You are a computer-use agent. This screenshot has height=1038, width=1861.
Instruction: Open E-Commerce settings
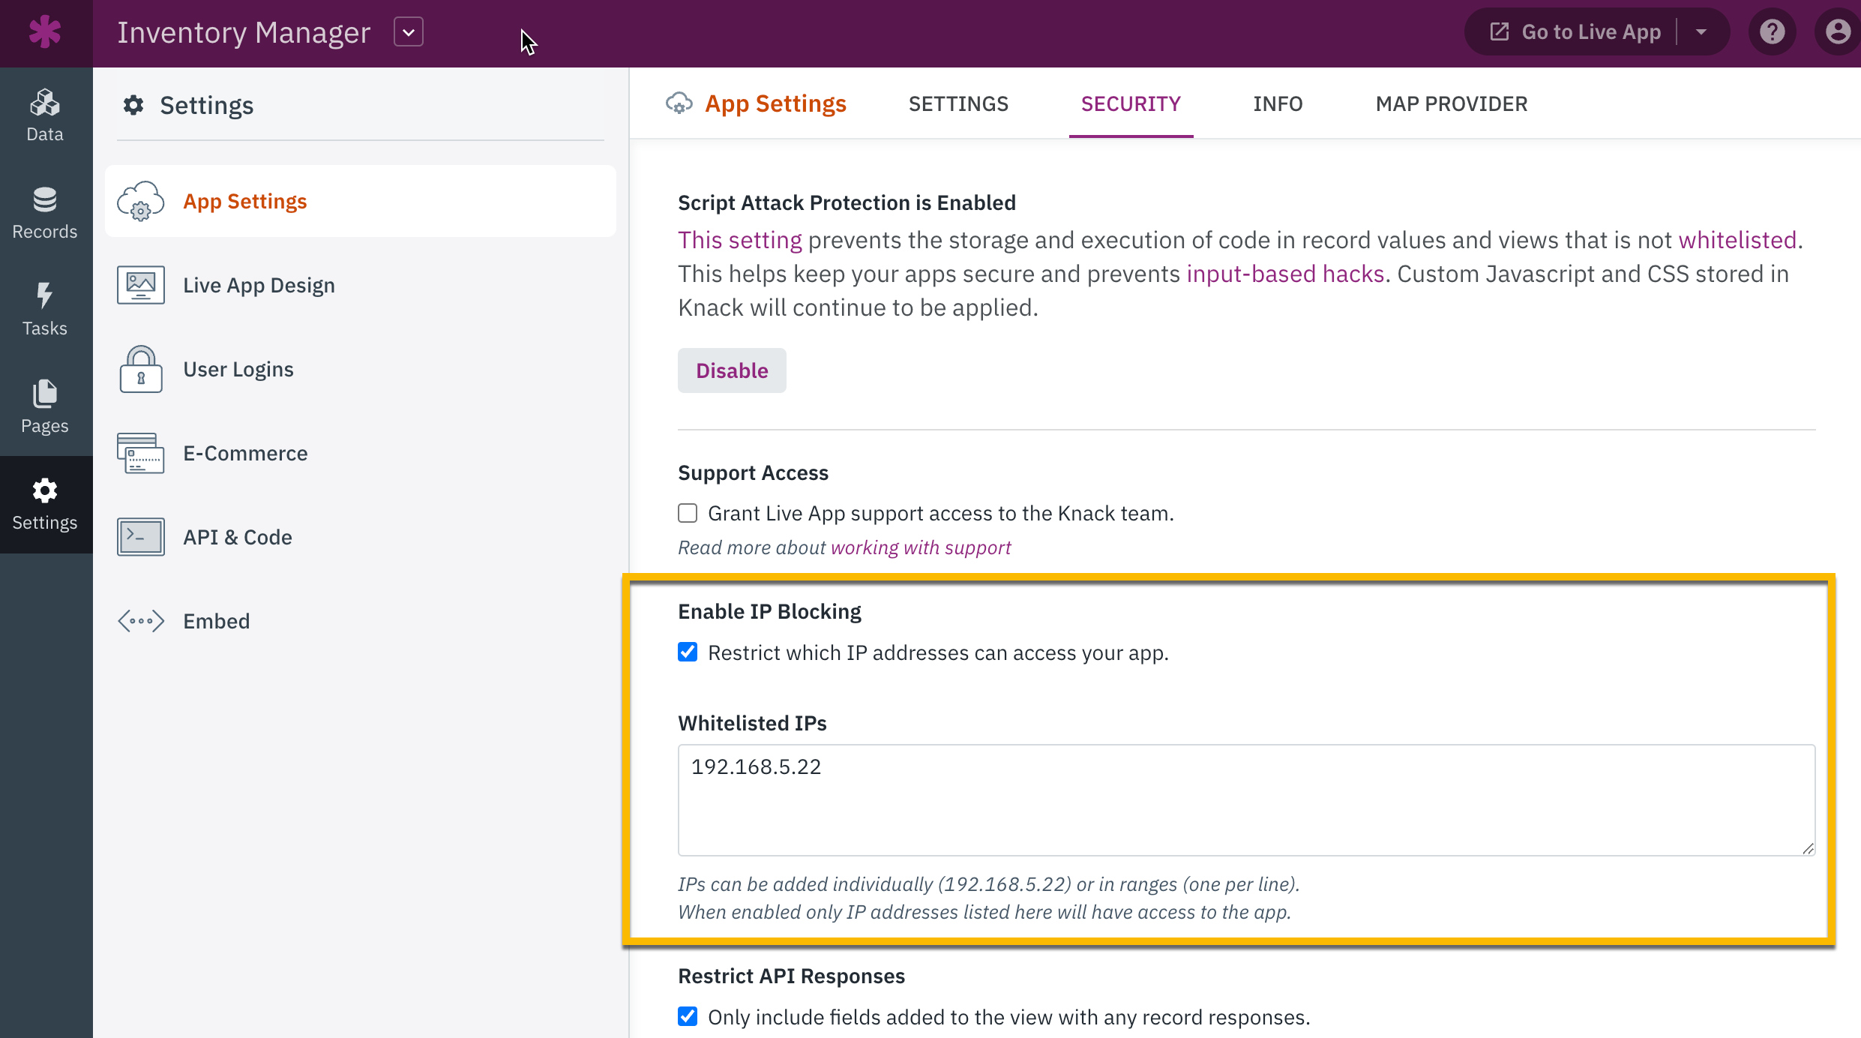361,453
